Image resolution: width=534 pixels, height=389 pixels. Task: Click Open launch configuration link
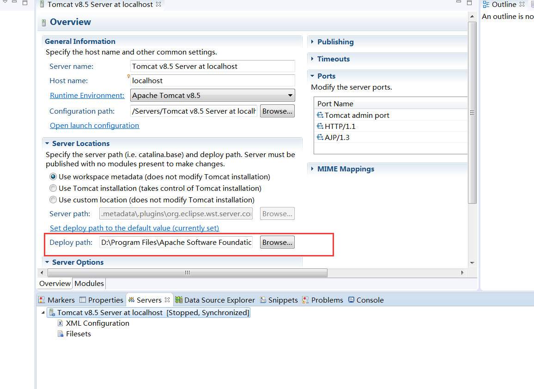[94, 125]
